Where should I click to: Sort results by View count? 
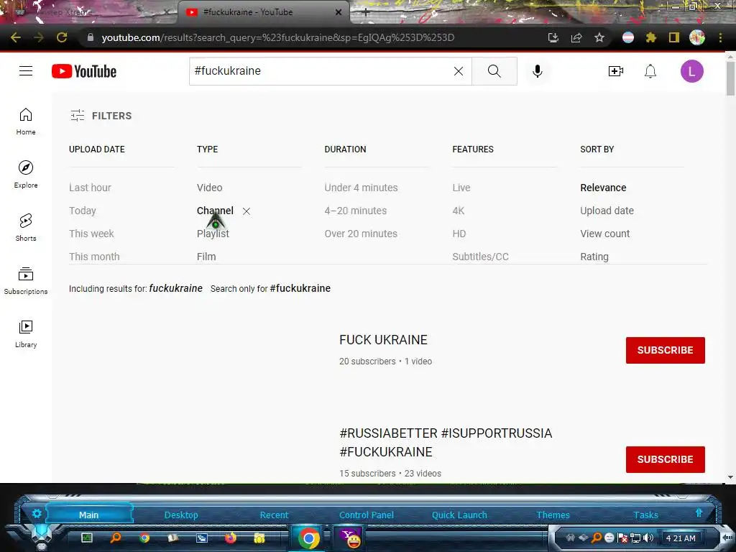(x=605, y=234)
